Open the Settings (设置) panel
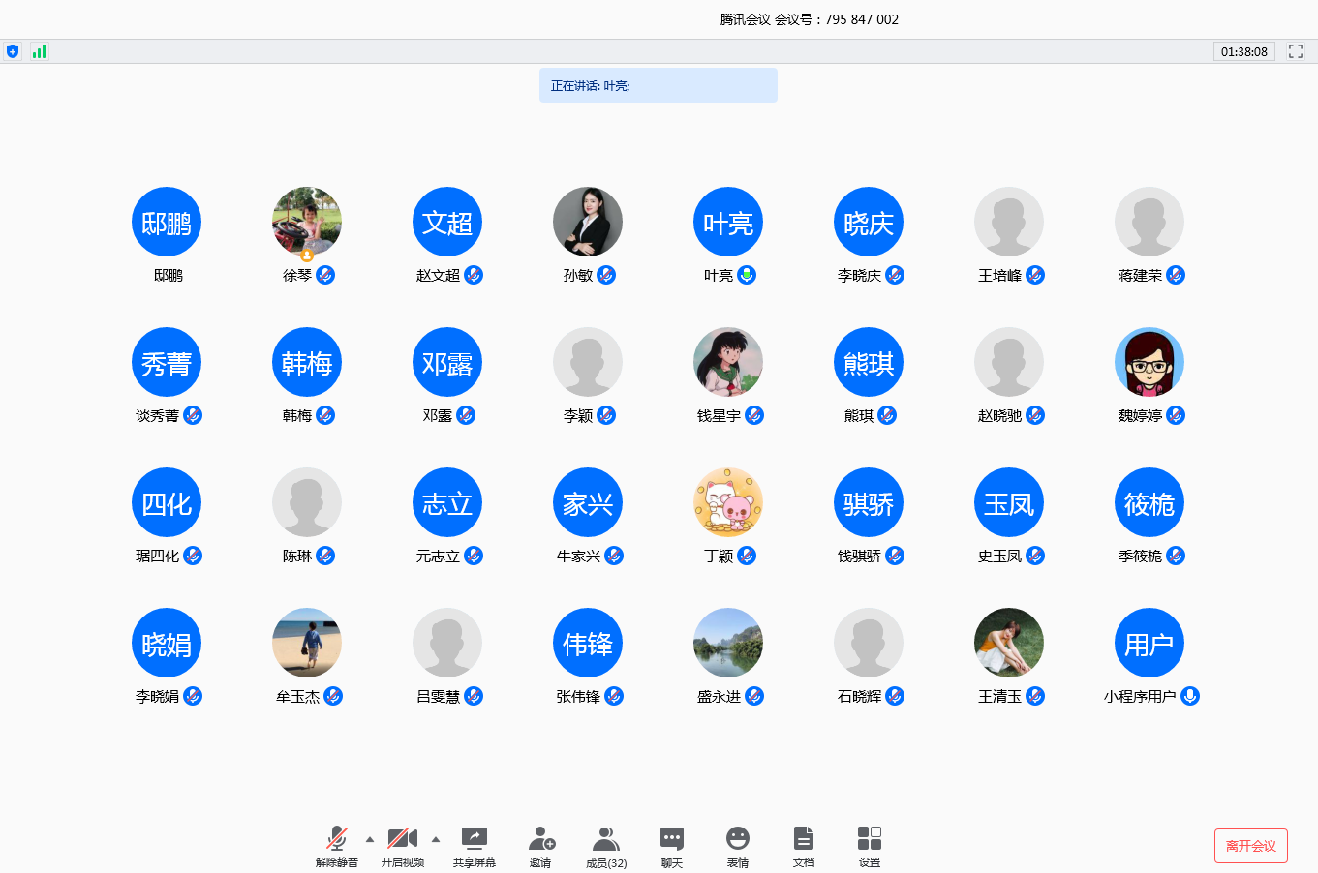The width and height of the screenshot is (1318, 873). [870, 838]
